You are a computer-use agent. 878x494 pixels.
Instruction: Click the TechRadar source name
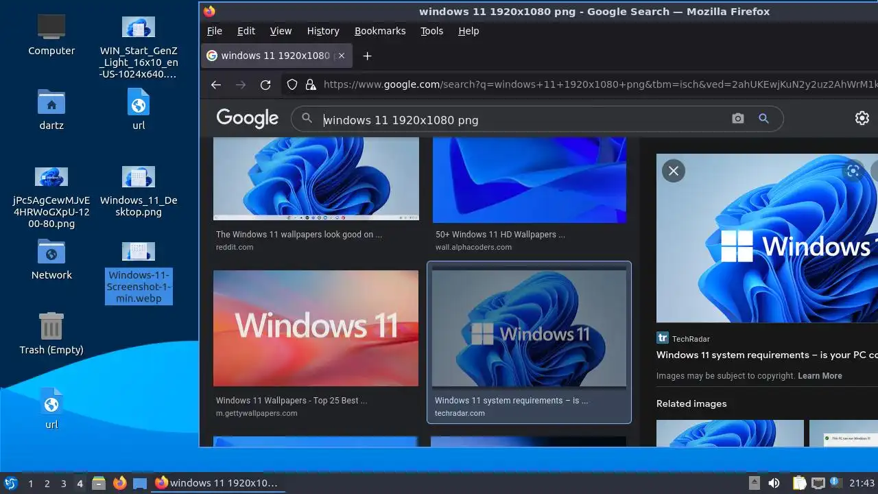[691, 339]
